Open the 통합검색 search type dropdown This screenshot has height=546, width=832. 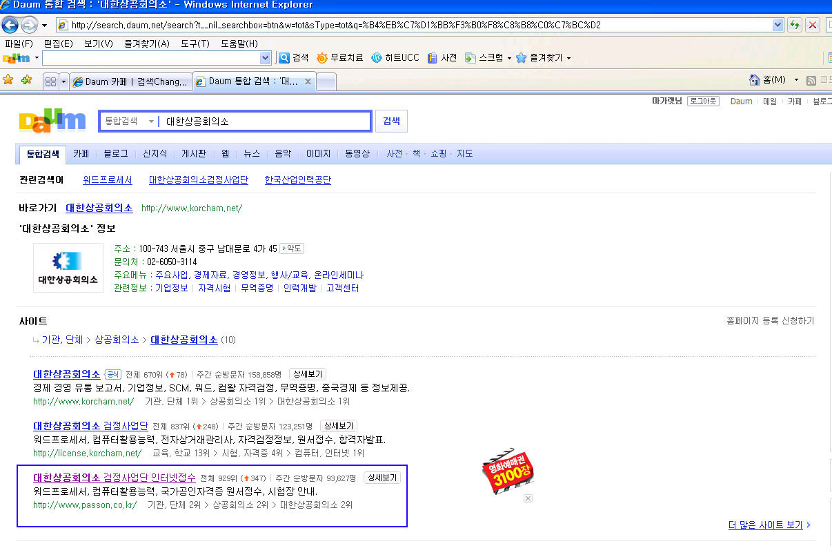129,121
